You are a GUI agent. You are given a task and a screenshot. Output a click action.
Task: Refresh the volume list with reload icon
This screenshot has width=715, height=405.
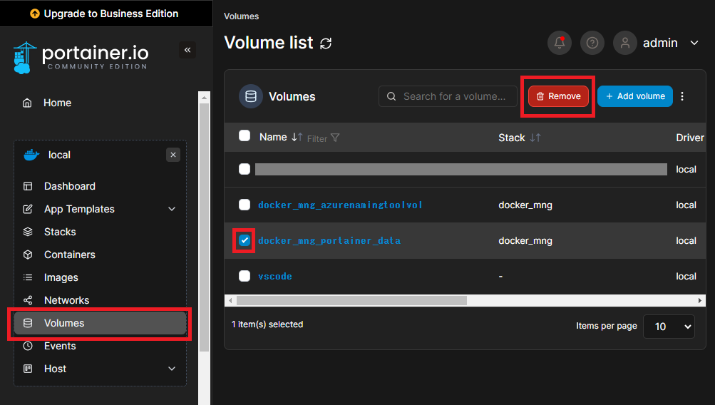click(326, 43)
